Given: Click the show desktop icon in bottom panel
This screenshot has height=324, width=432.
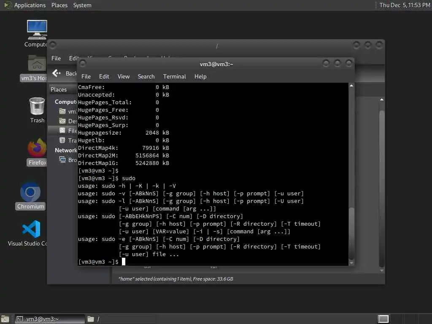Looking at the screenshot, I should coord(5,319).
